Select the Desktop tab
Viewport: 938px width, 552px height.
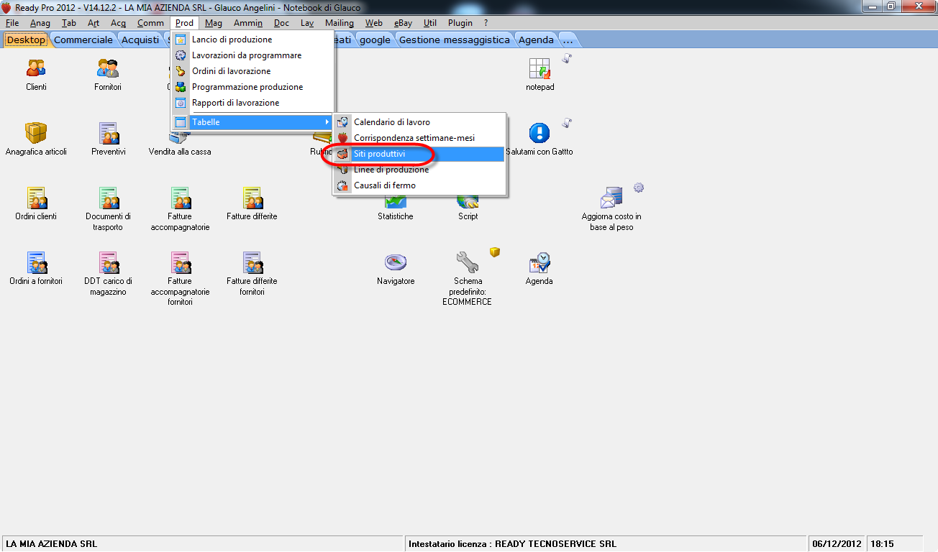27,40
